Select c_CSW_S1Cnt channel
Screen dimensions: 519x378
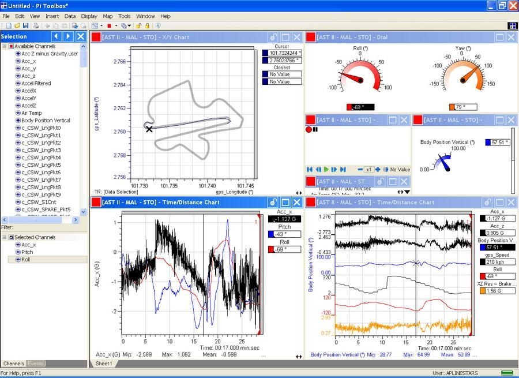pos(39,202)
